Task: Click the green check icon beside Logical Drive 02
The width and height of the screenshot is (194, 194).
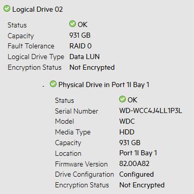Action: [7, 9]
